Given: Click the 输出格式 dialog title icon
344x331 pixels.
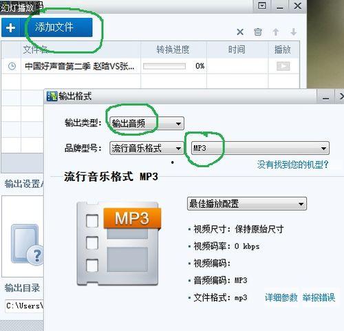Looking at the screenshot, I should (52, 96).
